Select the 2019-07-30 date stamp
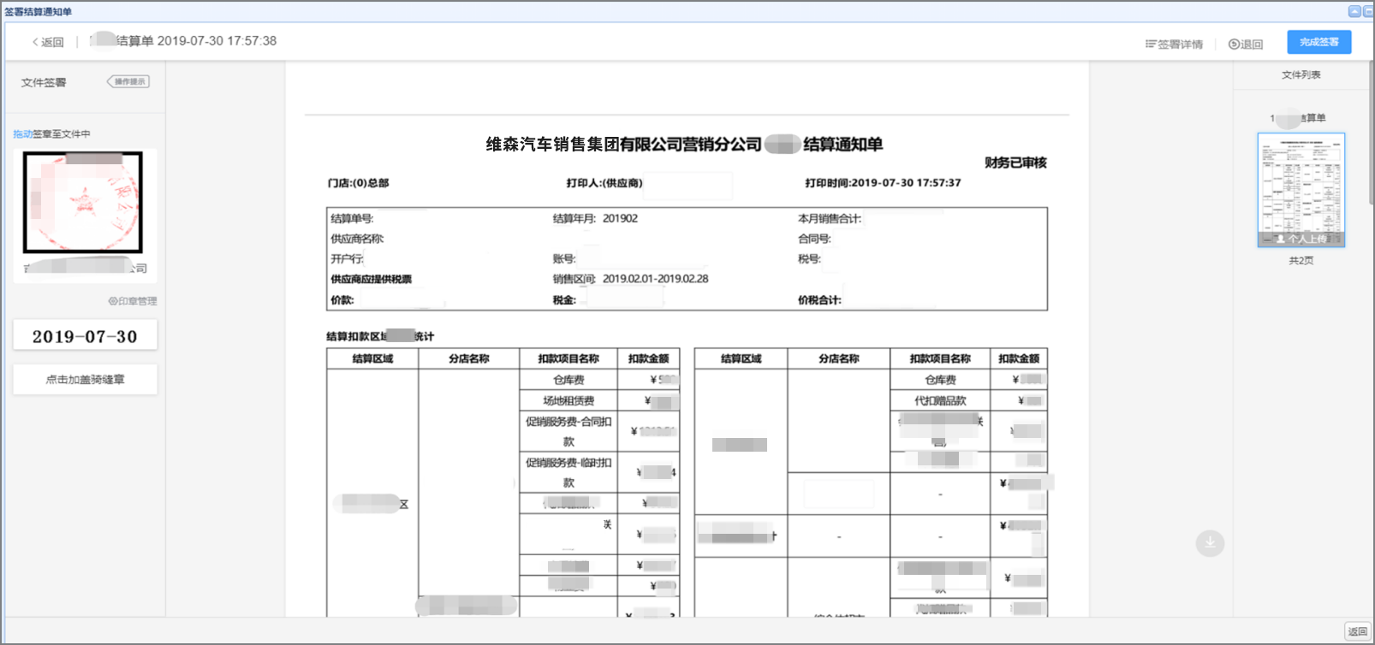 85,336
